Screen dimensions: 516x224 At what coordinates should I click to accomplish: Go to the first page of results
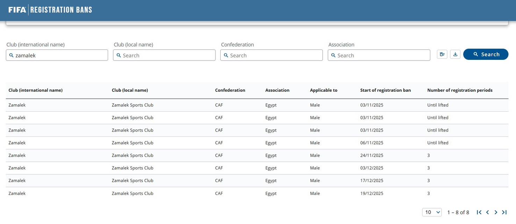[479, 212]
